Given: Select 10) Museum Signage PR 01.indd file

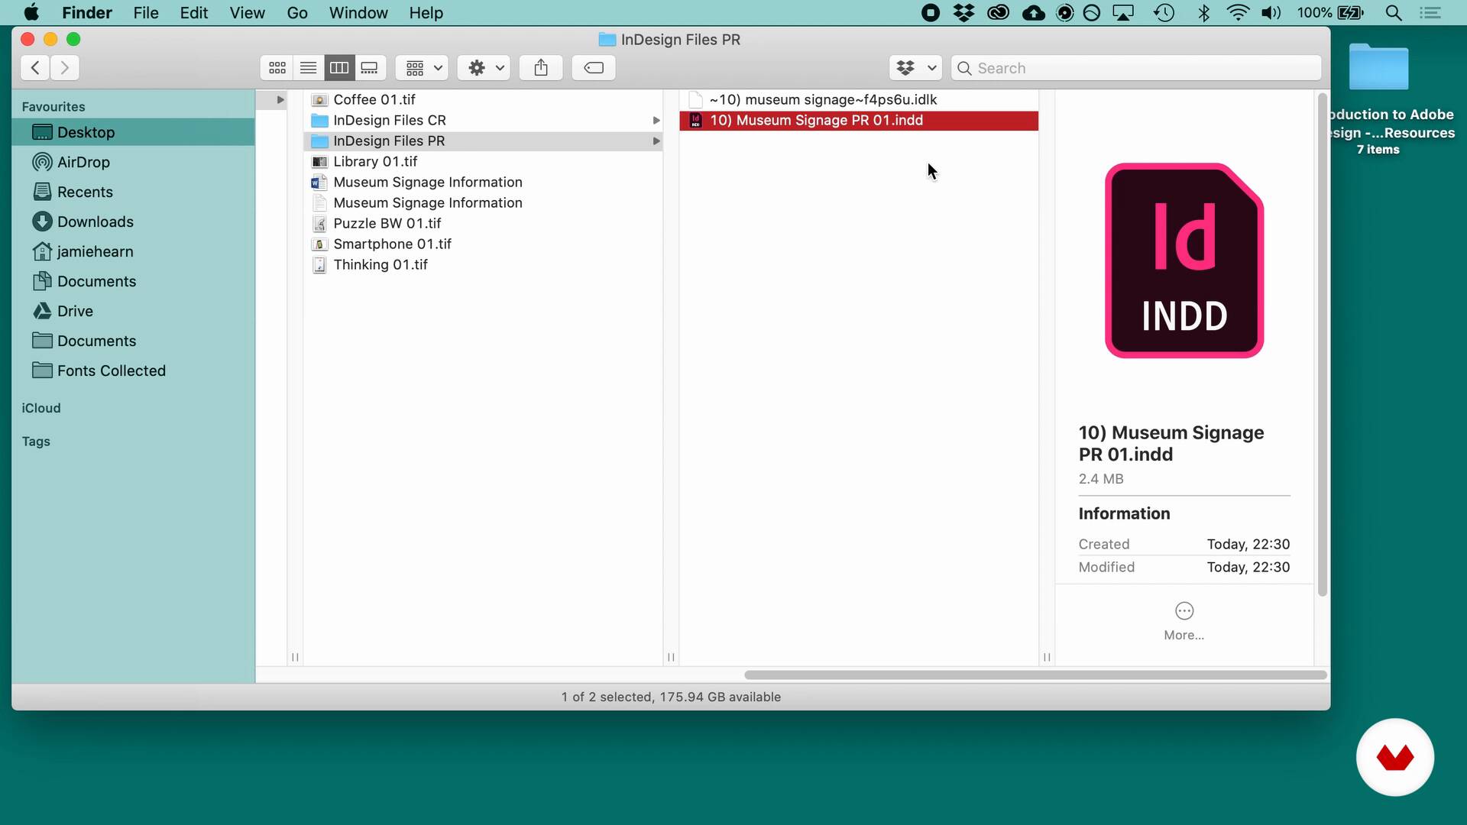Looking at the screenshot, I should (859, 120).
